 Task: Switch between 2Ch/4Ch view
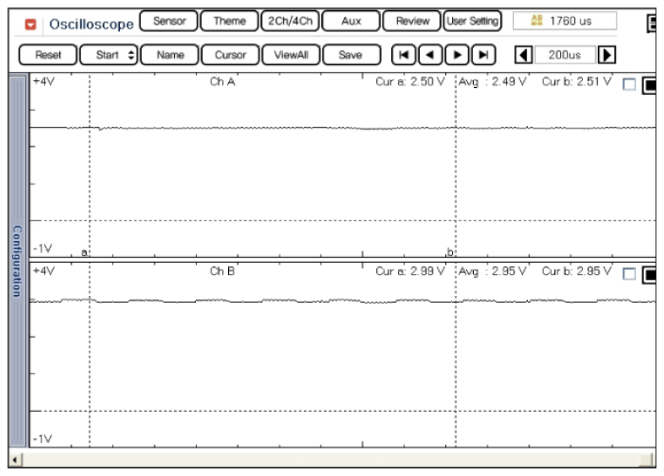point(286,20)
